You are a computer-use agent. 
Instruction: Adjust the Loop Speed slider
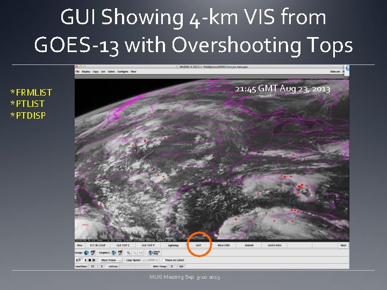151,260
